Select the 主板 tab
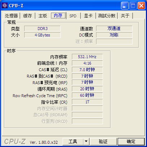 (x=43, y=16)
